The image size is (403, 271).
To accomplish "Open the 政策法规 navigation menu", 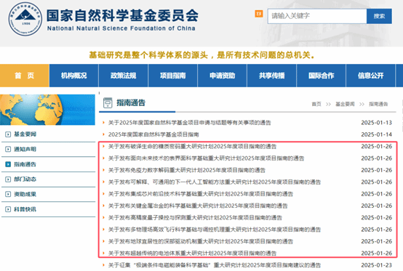I will [x=124, y=76].
